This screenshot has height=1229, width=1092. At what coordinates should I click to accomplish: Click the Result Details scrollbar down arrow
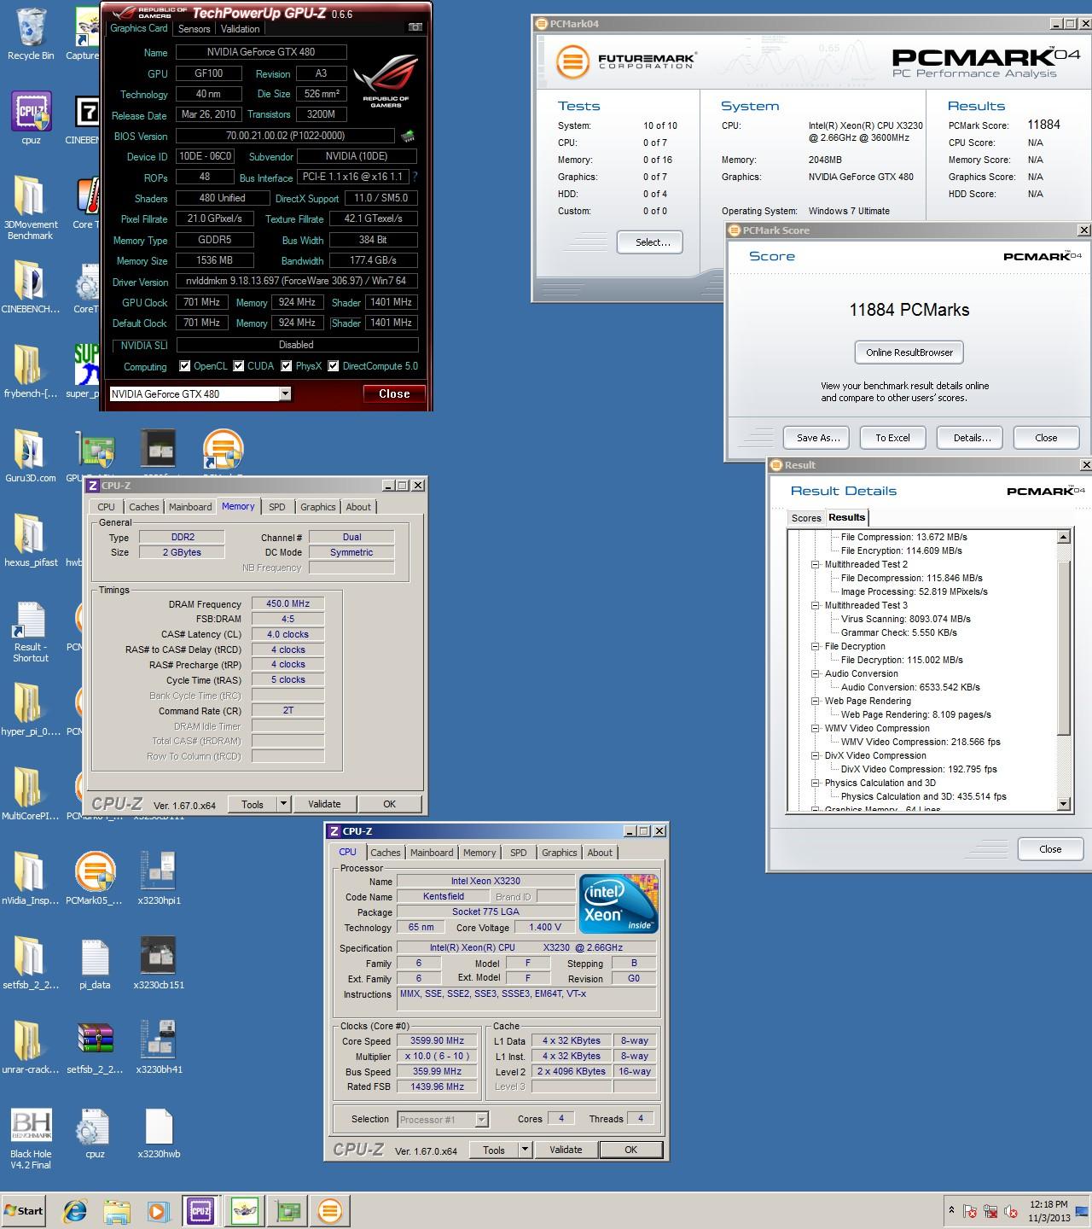(1064, 803)
